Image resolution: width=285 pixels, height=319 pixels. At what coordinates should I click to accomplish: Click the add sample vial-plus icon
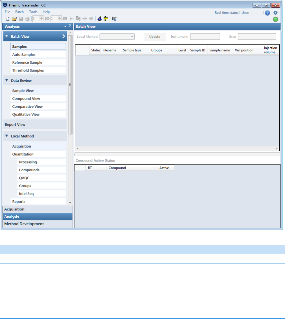47,19
